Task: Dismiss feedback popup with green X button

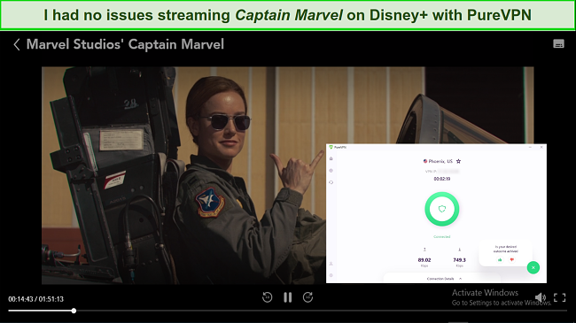Action: [533, 267]
